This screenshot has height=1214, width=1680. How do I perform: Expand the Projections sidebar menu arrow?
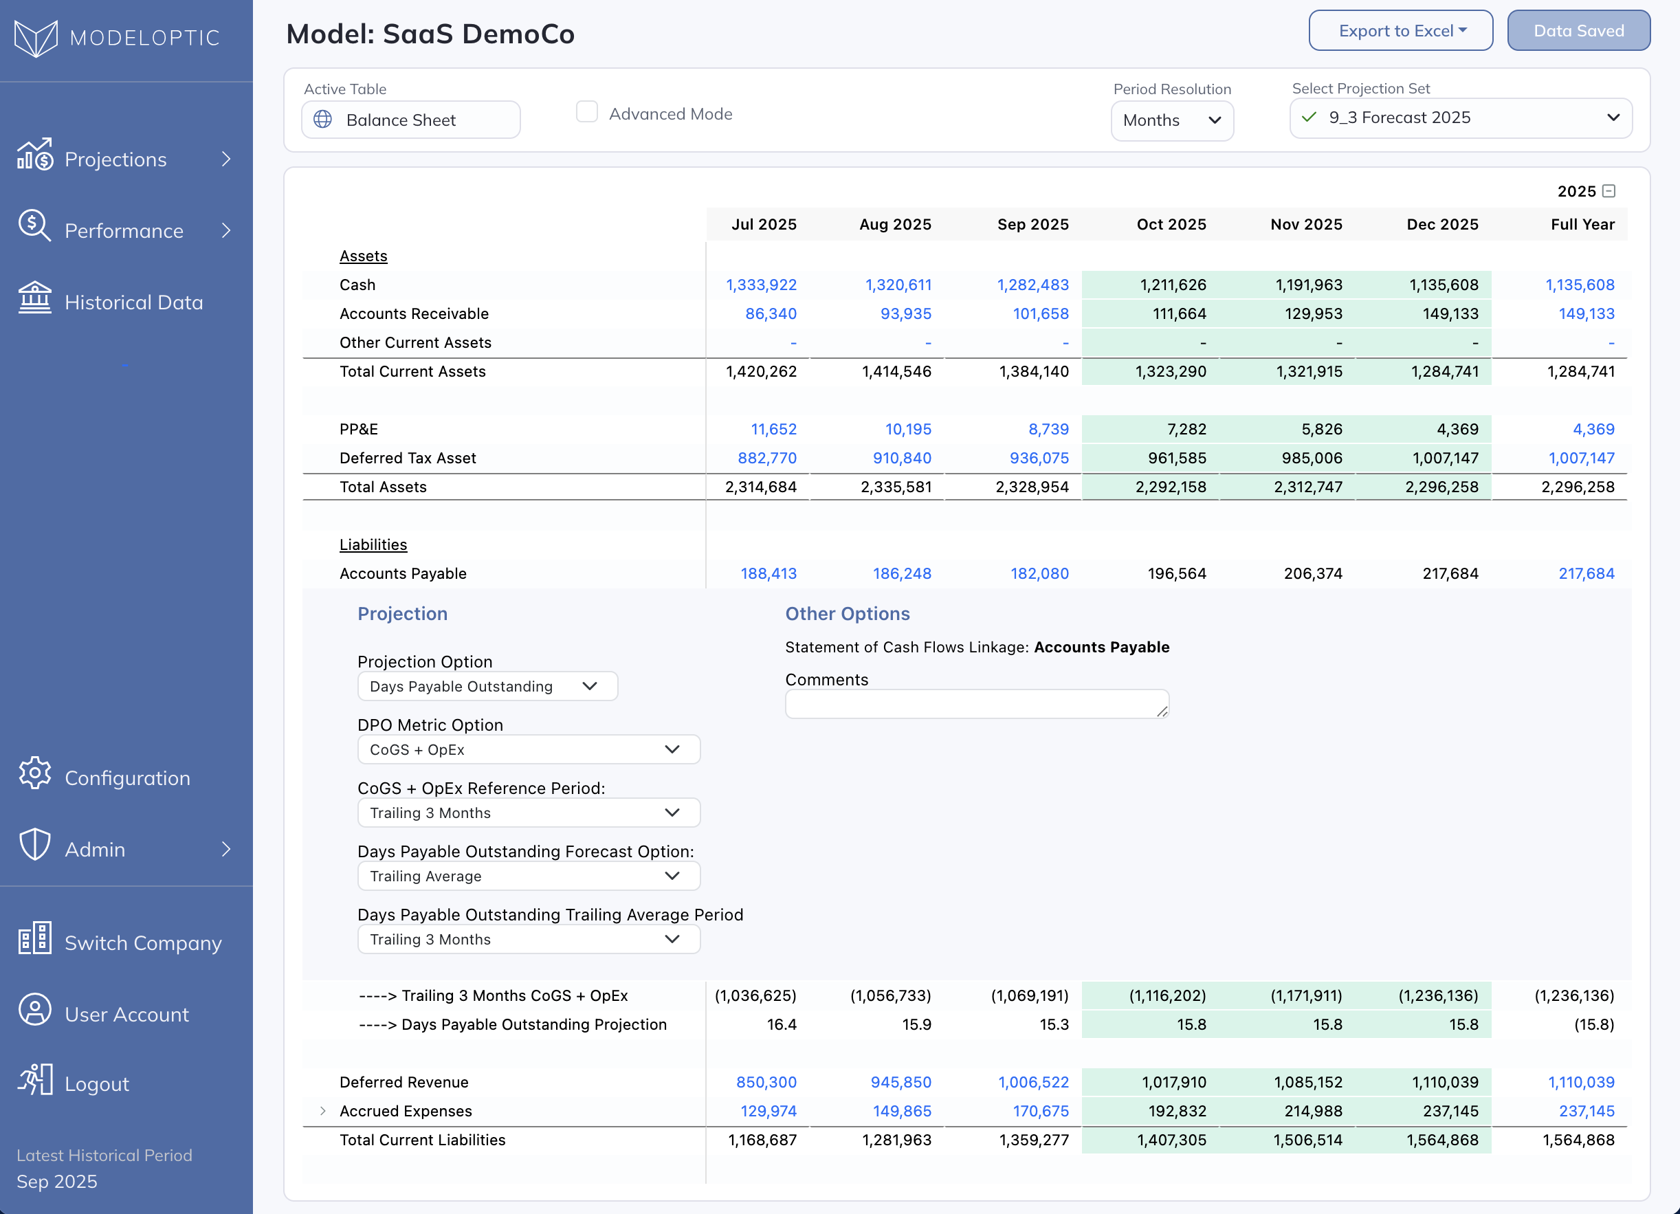227,159
